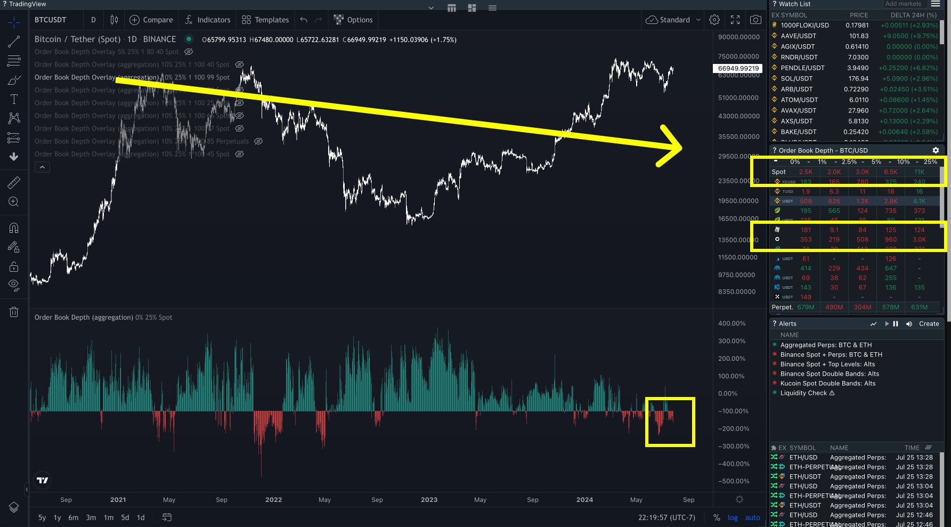
Task: Select the trend line drawing tool
Action: [x=14, y=42]
